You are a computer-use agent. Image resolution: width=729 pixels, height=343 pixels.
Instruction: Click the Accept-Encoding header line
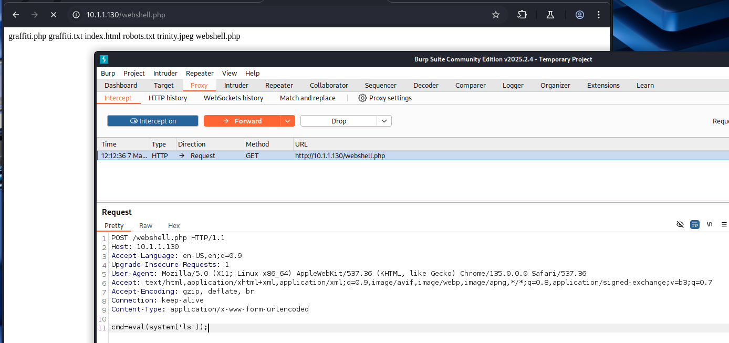tap(182, 291)
